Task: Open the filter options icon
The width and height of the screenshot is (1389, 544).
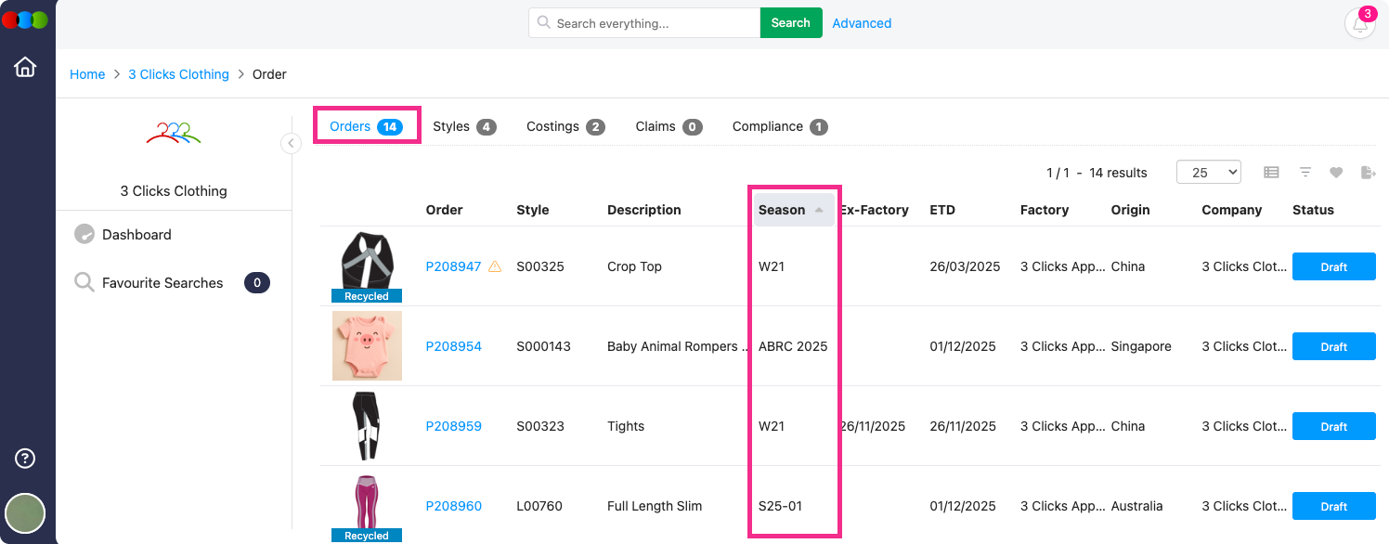Action: 1305,173
